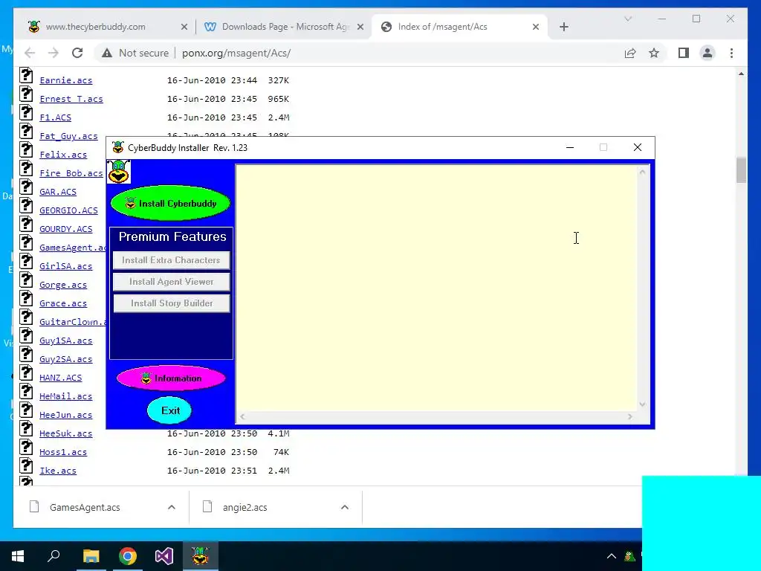Viewport: 761px width, 571px height.
Task: Open the HeeSuk.acs link
Action: click(66, 433)
